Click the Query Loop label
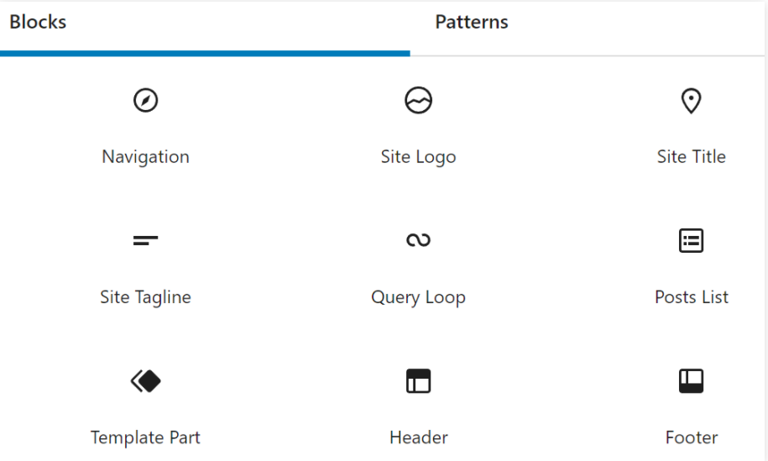Image resolution: width=768 pixels, height=461 pixels. coord(418,297)
